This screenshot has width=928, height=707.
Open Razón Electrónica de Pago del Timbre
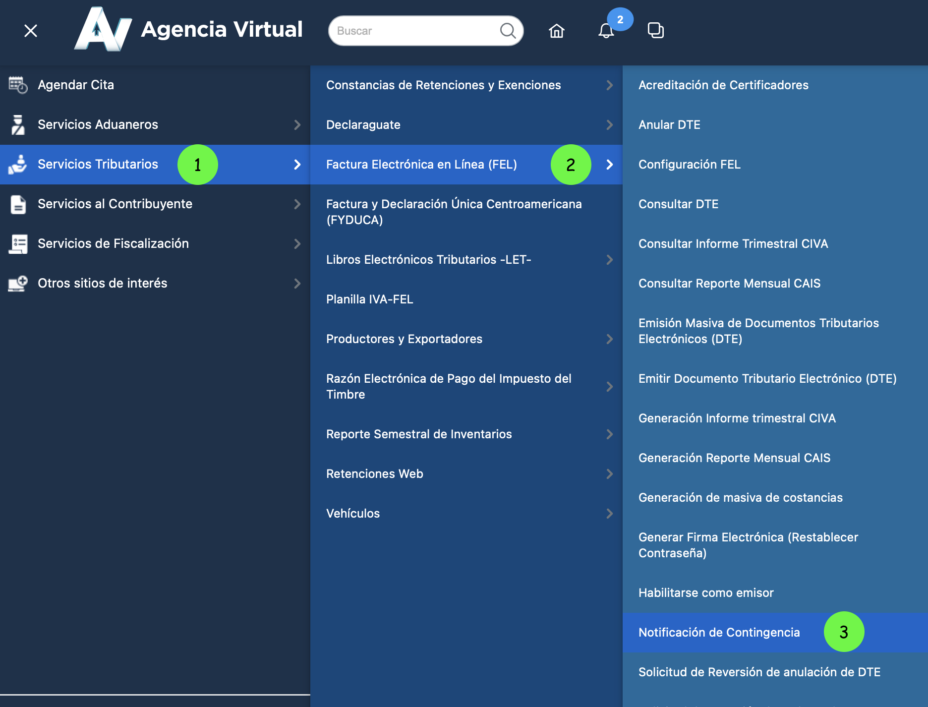coord(466,386)
